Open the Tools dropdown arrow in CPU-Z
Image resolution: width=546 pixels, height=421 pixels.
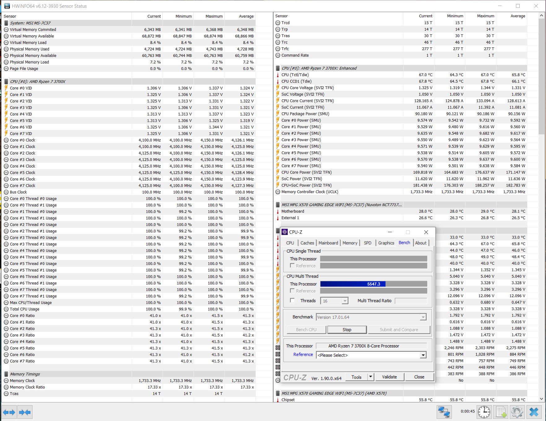pos(370,377)
